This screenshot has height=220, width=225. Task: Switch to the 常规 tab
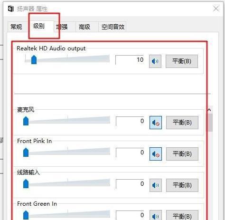[16, 27]
